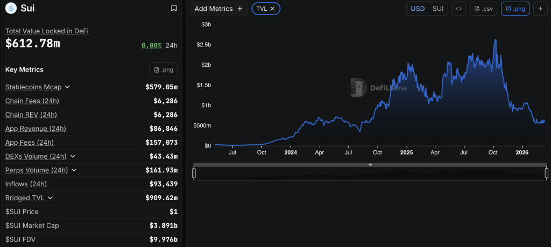Viewport: 551px width, 247px height.
Task: Bookmark the Sui chain page
Action: 174,8
